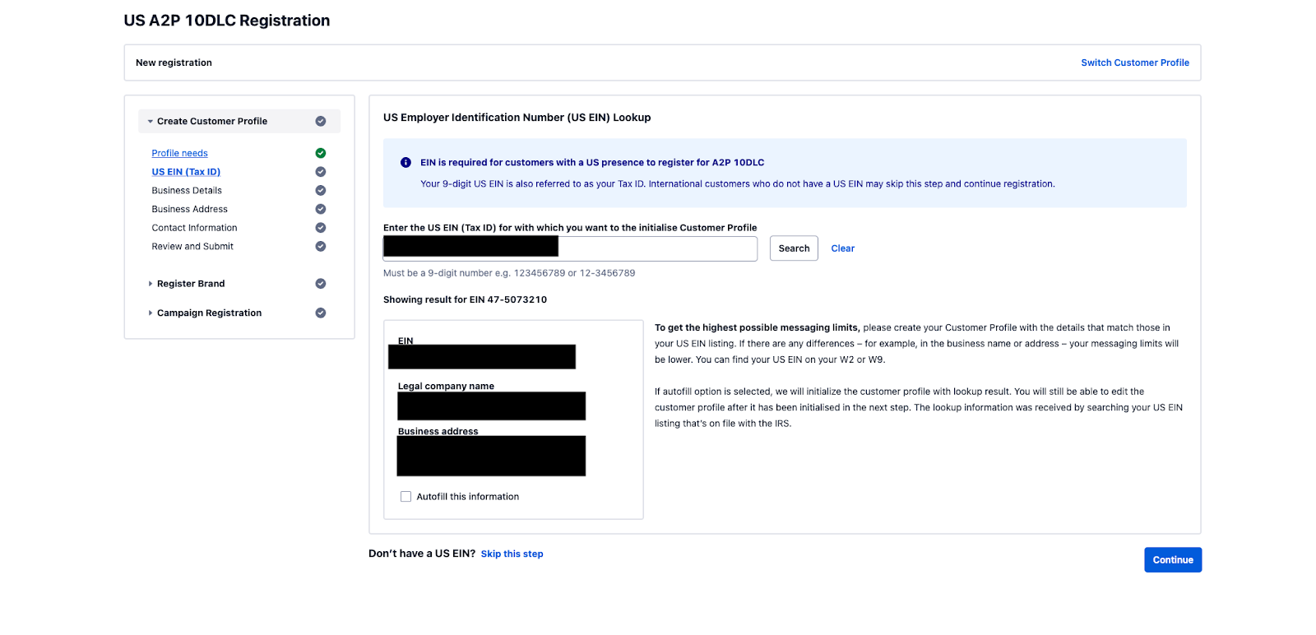The image size is (1316, 635).
Task: Click the status check beside Create Customer Profile
Action: click(321, 122)
